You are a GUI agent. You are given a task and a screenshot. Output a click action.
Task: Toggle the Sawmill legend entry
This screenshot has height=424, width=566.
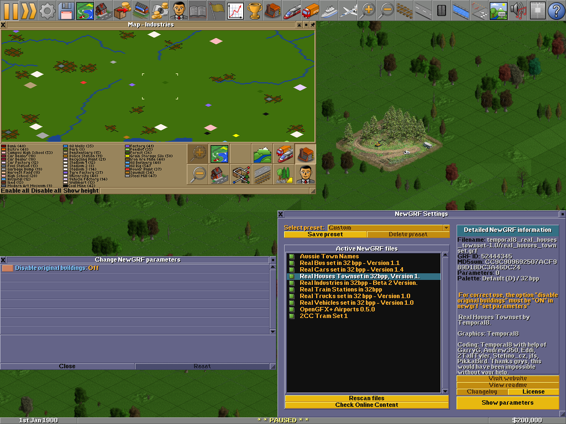pyautogui.click(x=139, y=172)
